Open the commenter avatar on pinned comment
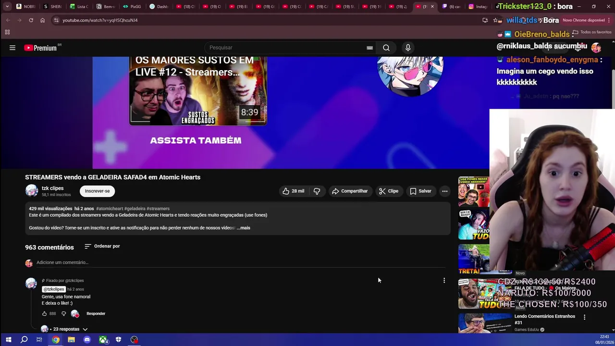Viewport: 615px width, 346px height. [x=31, y=284]
